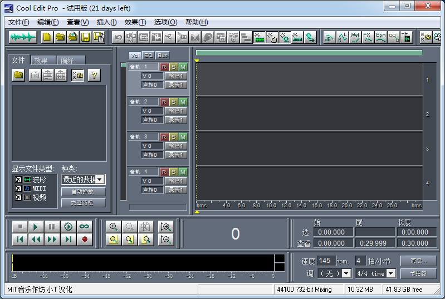Toggle the L/R pan envelope icon
The height and width of the screenshot is (299, 445).
pos(343,37)
